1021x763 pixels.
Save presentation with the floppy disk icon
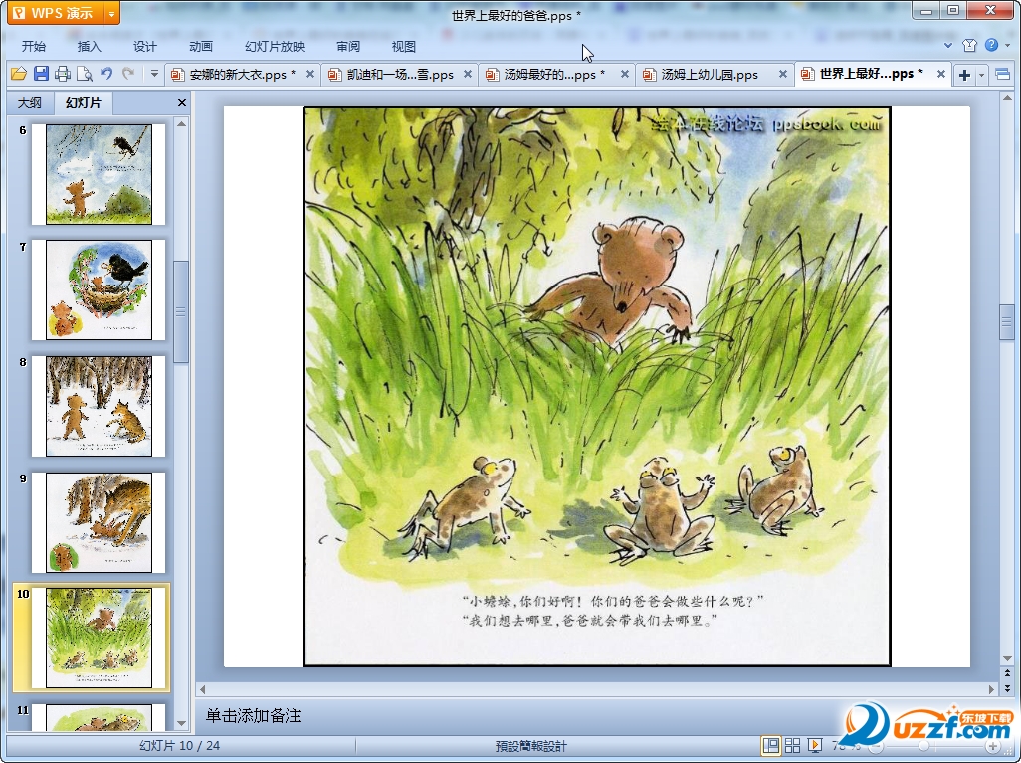pos(41,74)
